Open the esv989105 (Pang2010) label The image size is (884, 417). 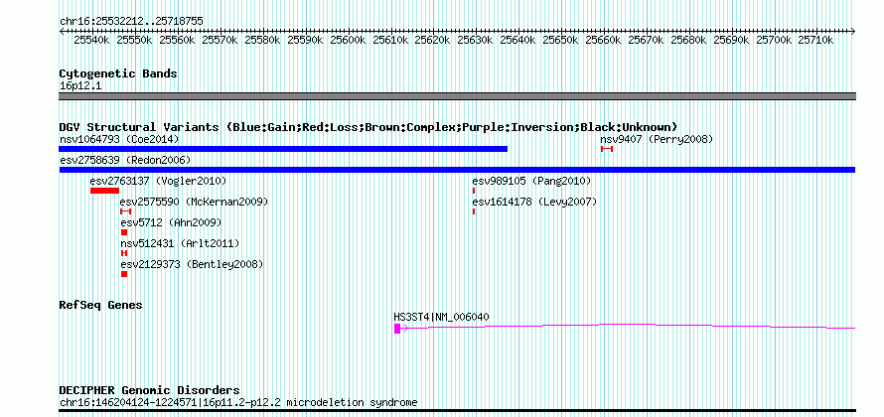531,181
